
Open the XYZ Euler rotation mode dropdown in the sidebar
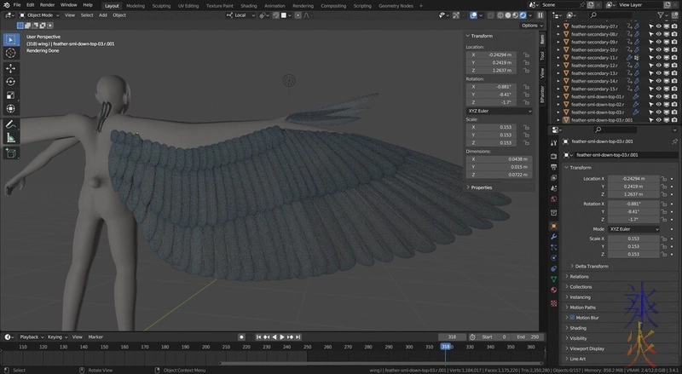pos(500,111)
